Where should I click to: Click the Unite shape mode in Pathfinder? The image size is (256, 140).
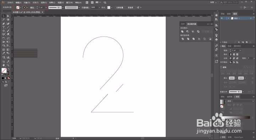(x=182, y=32)
